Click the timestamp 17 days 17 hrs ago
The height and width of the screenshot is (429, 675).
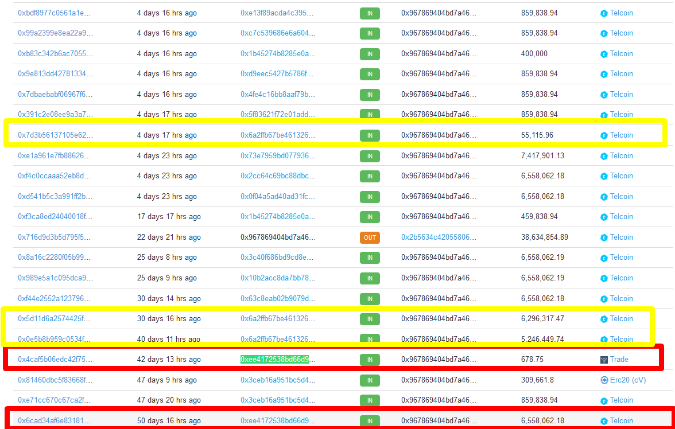[x=169, y=216]
